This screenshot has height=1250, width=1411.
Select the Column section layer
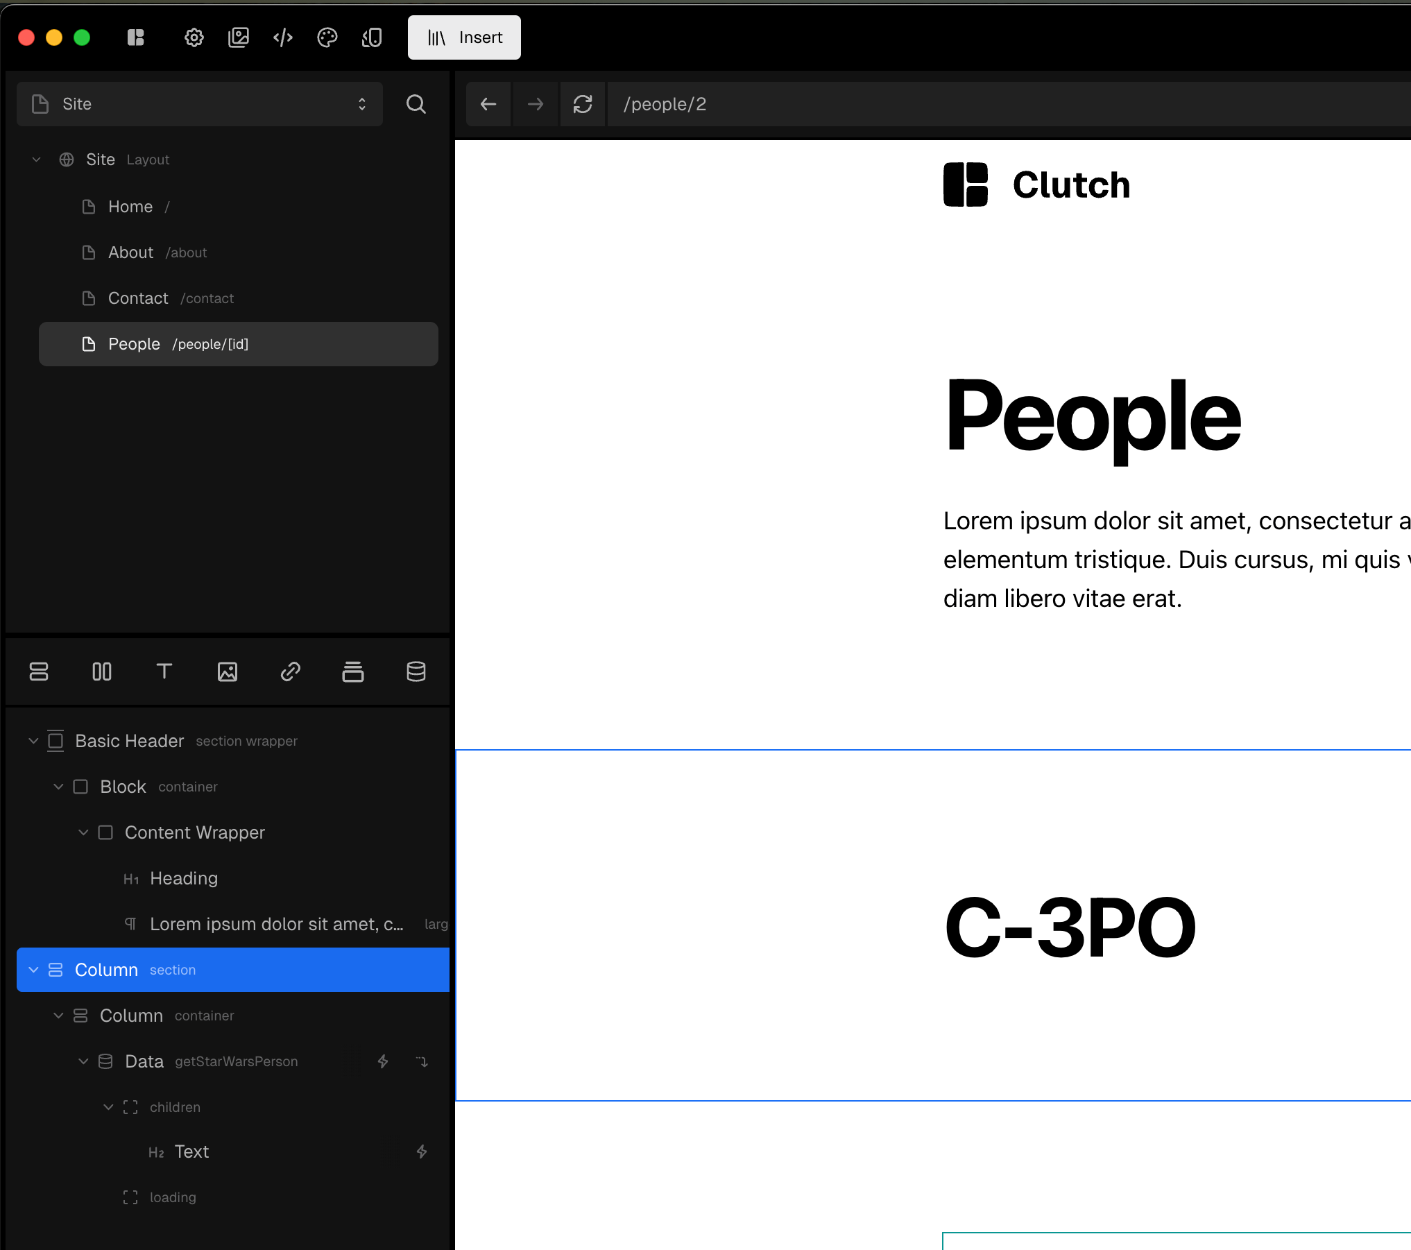click(233, 970)
